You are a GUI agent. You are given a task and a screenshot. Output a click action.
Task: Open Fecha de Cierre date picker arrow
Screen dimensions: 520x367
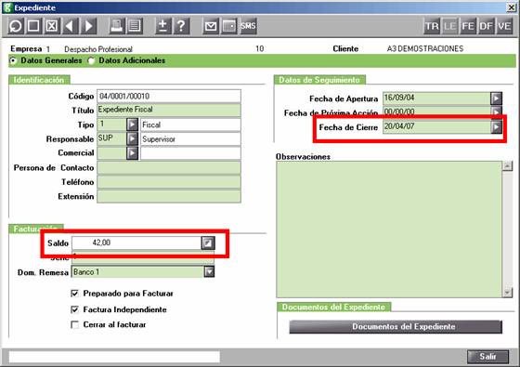click(x=496, y=126)
